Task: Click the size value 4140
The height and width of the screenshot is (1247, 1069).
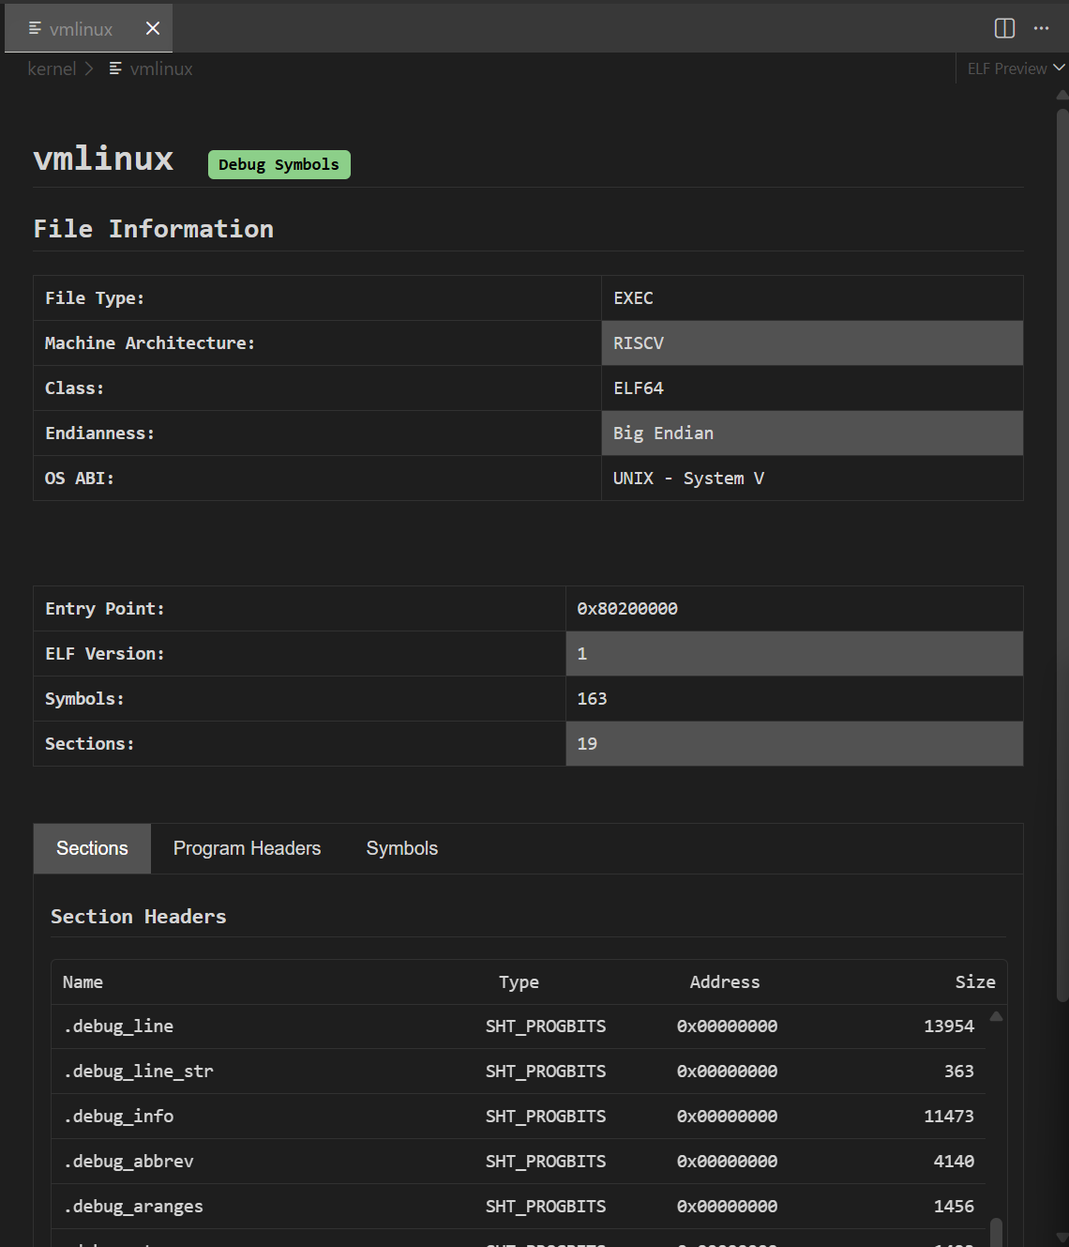Action: (x=954, y=1162)
